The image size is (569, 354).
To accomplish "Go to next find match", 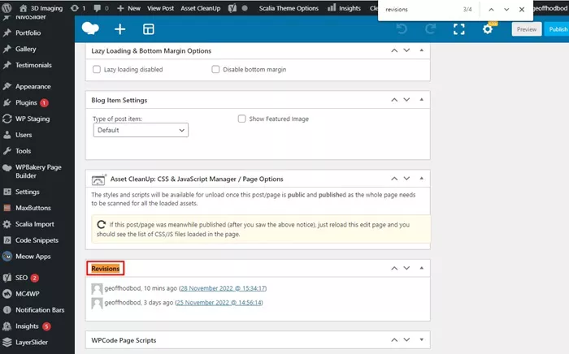I will click(506, 10).
